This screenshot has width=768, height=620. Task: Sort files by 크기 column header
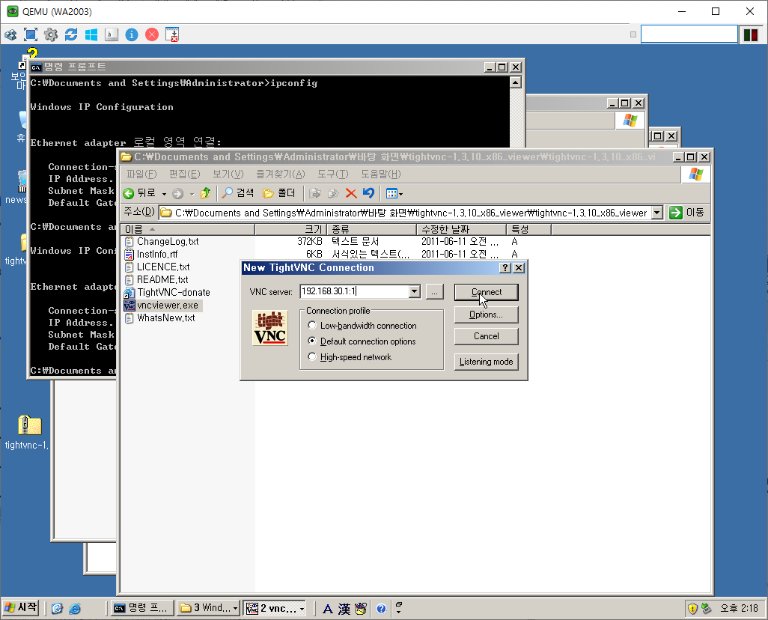290,229
